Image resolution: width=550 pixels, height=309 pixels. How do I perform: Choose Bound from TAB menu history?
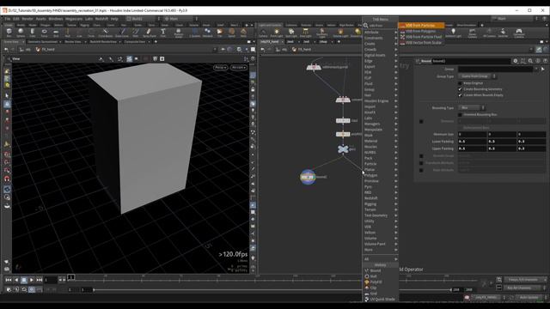[x=380, y=270]
